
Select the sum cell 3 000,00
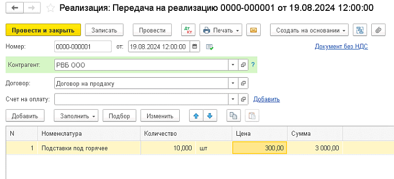pyautogui.click(x=315, y=148)
